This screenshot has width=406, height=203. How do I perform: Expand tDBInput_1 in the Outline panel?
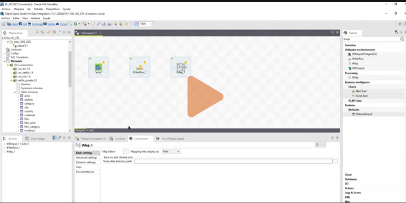pos(5,144)
